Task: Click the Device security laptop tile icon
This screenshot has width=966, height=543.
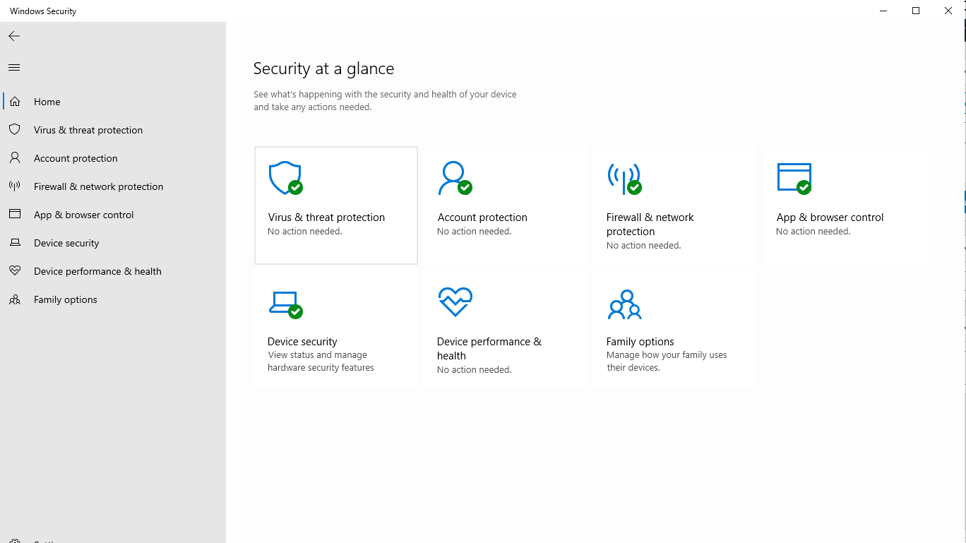Action: click(x=285, y=304)
